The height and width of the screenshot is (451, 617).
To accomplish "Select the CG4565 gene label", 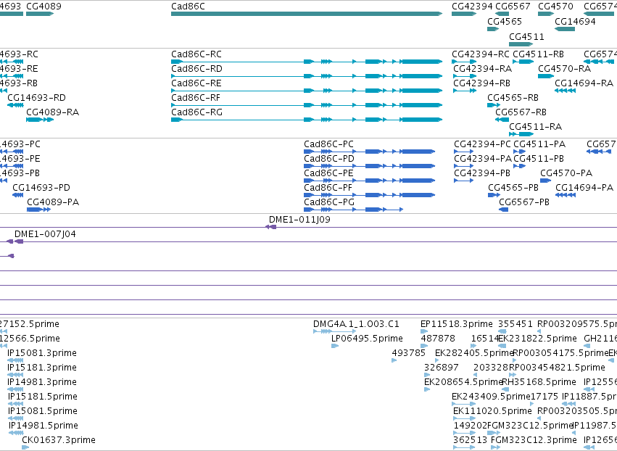I will pyautogui.click(x=505, y=21).
